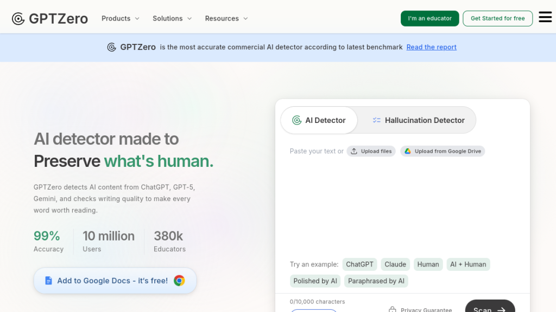Select the Paraphrased by AI example

click(376, 281)
